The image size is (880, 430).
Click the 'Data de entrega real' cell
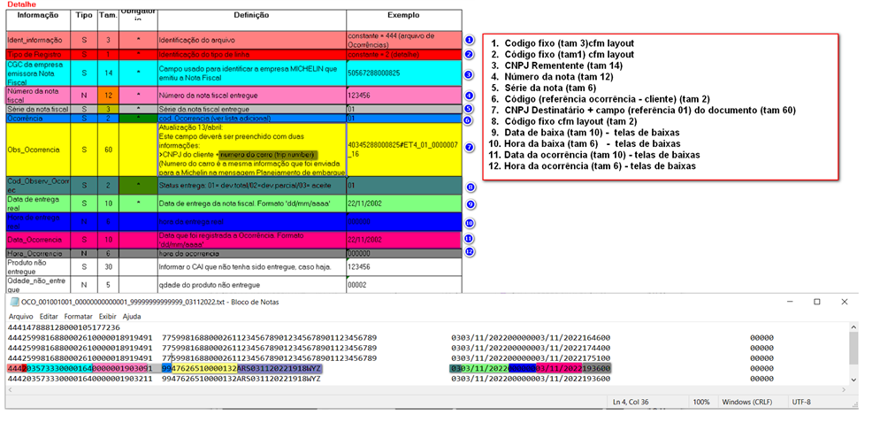click(x=38, y=203)
